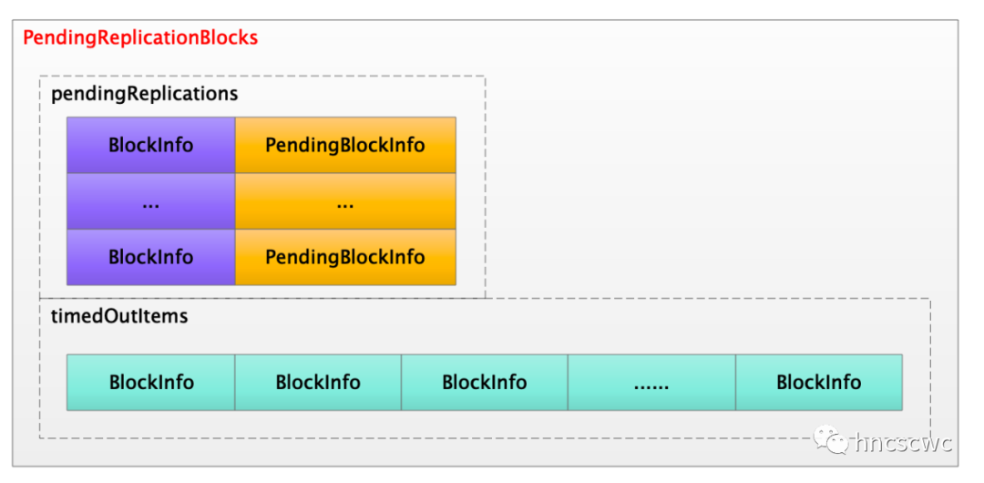Image resolution: width=984 pixels, height=483 pixels.
Task: Click the hncscwc watermark text
Action: (902, 443)
